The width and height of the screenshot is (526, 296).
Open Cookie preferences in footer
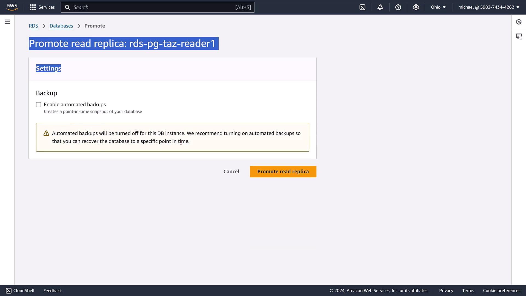[501, 291]
